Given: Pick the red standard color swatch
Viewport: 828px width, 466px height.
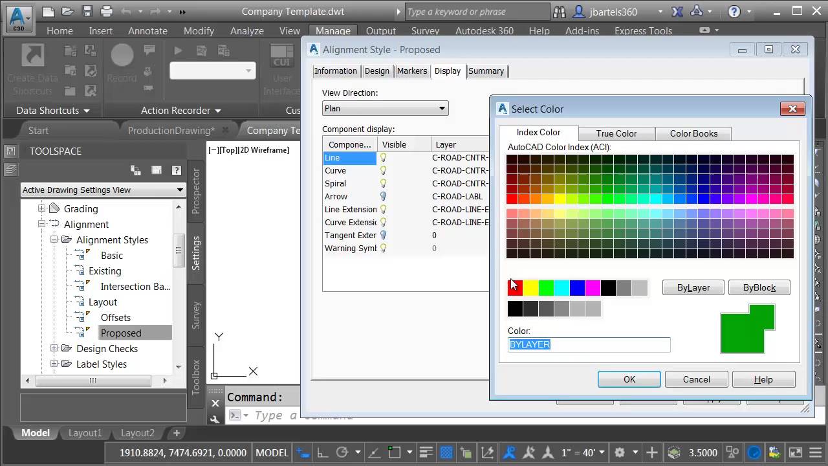Looking at the screenshot, I should pyautogui.click(x=515, y=288).
